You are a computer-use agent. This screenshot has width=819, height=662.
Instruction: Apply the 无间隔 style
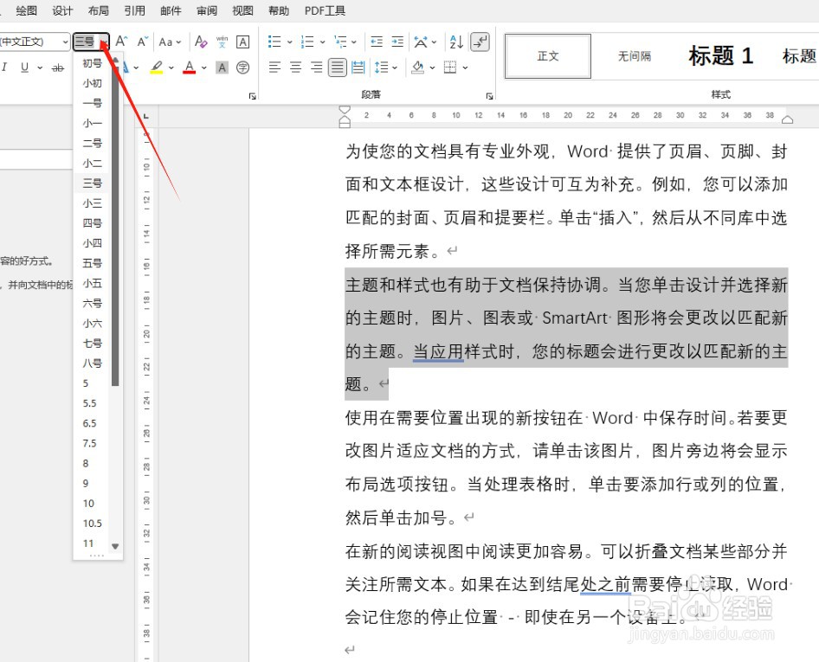pos(634,55)
